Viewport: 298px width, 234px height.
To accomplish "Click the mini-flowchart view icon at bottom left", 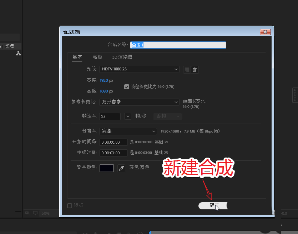I will 27,213.
